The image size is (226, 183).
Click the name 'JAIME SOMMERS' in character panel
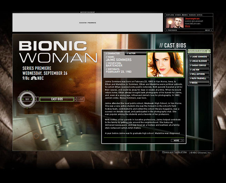tap(119, 60)
